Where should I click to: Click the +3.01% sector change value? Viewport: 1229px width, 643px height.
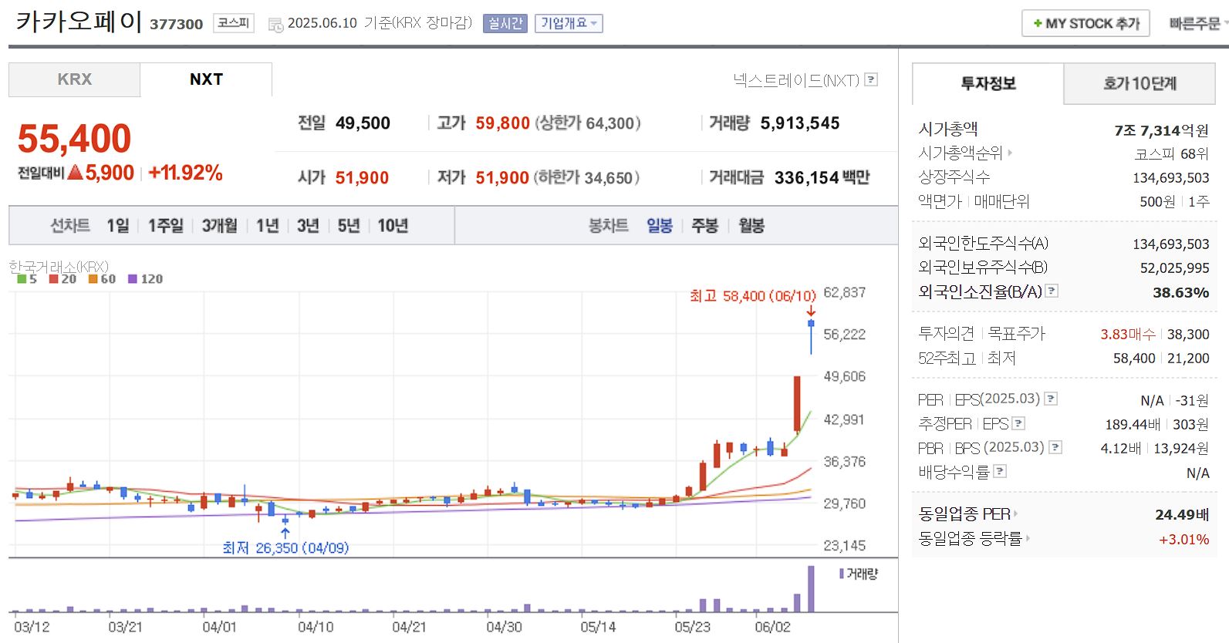1183,540
